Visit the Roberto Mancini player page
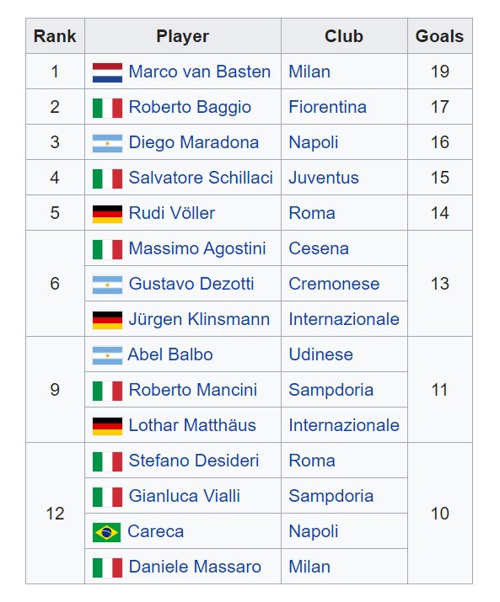The height and width of the screenshot is (602, 500). click(x=193, y=390)
